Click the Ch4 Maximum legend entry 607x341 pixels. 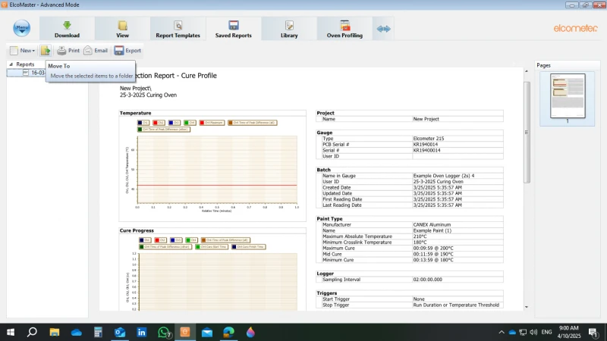point(212,123)
